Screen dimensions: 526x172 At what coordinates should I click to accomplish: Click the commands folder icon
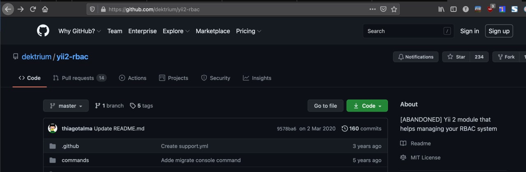click(53, 160)
